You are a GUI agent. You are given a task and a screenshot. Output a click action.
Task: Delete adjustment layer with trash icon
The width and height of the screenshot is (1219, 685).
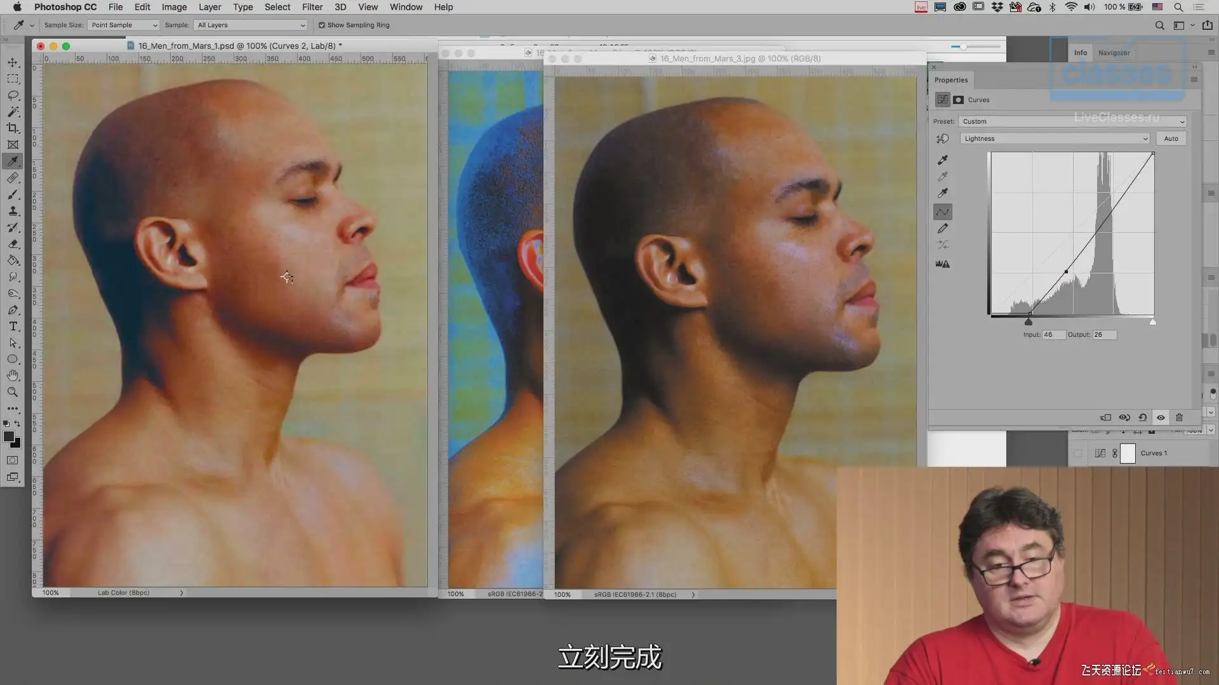click(x=1179, y=417)
